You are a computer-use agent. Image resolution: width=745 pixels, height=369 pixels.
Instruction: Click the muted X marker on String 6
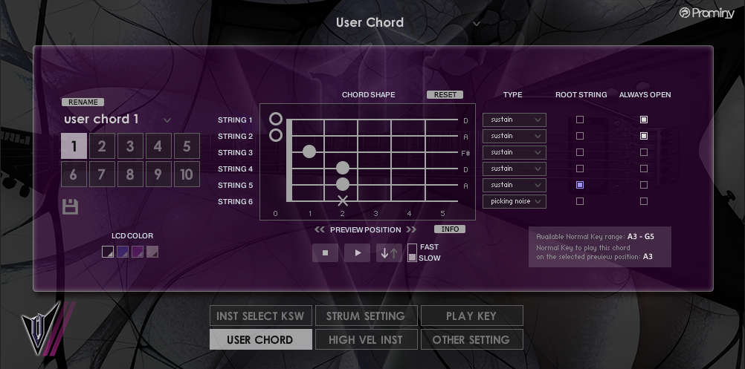(343, 201)
